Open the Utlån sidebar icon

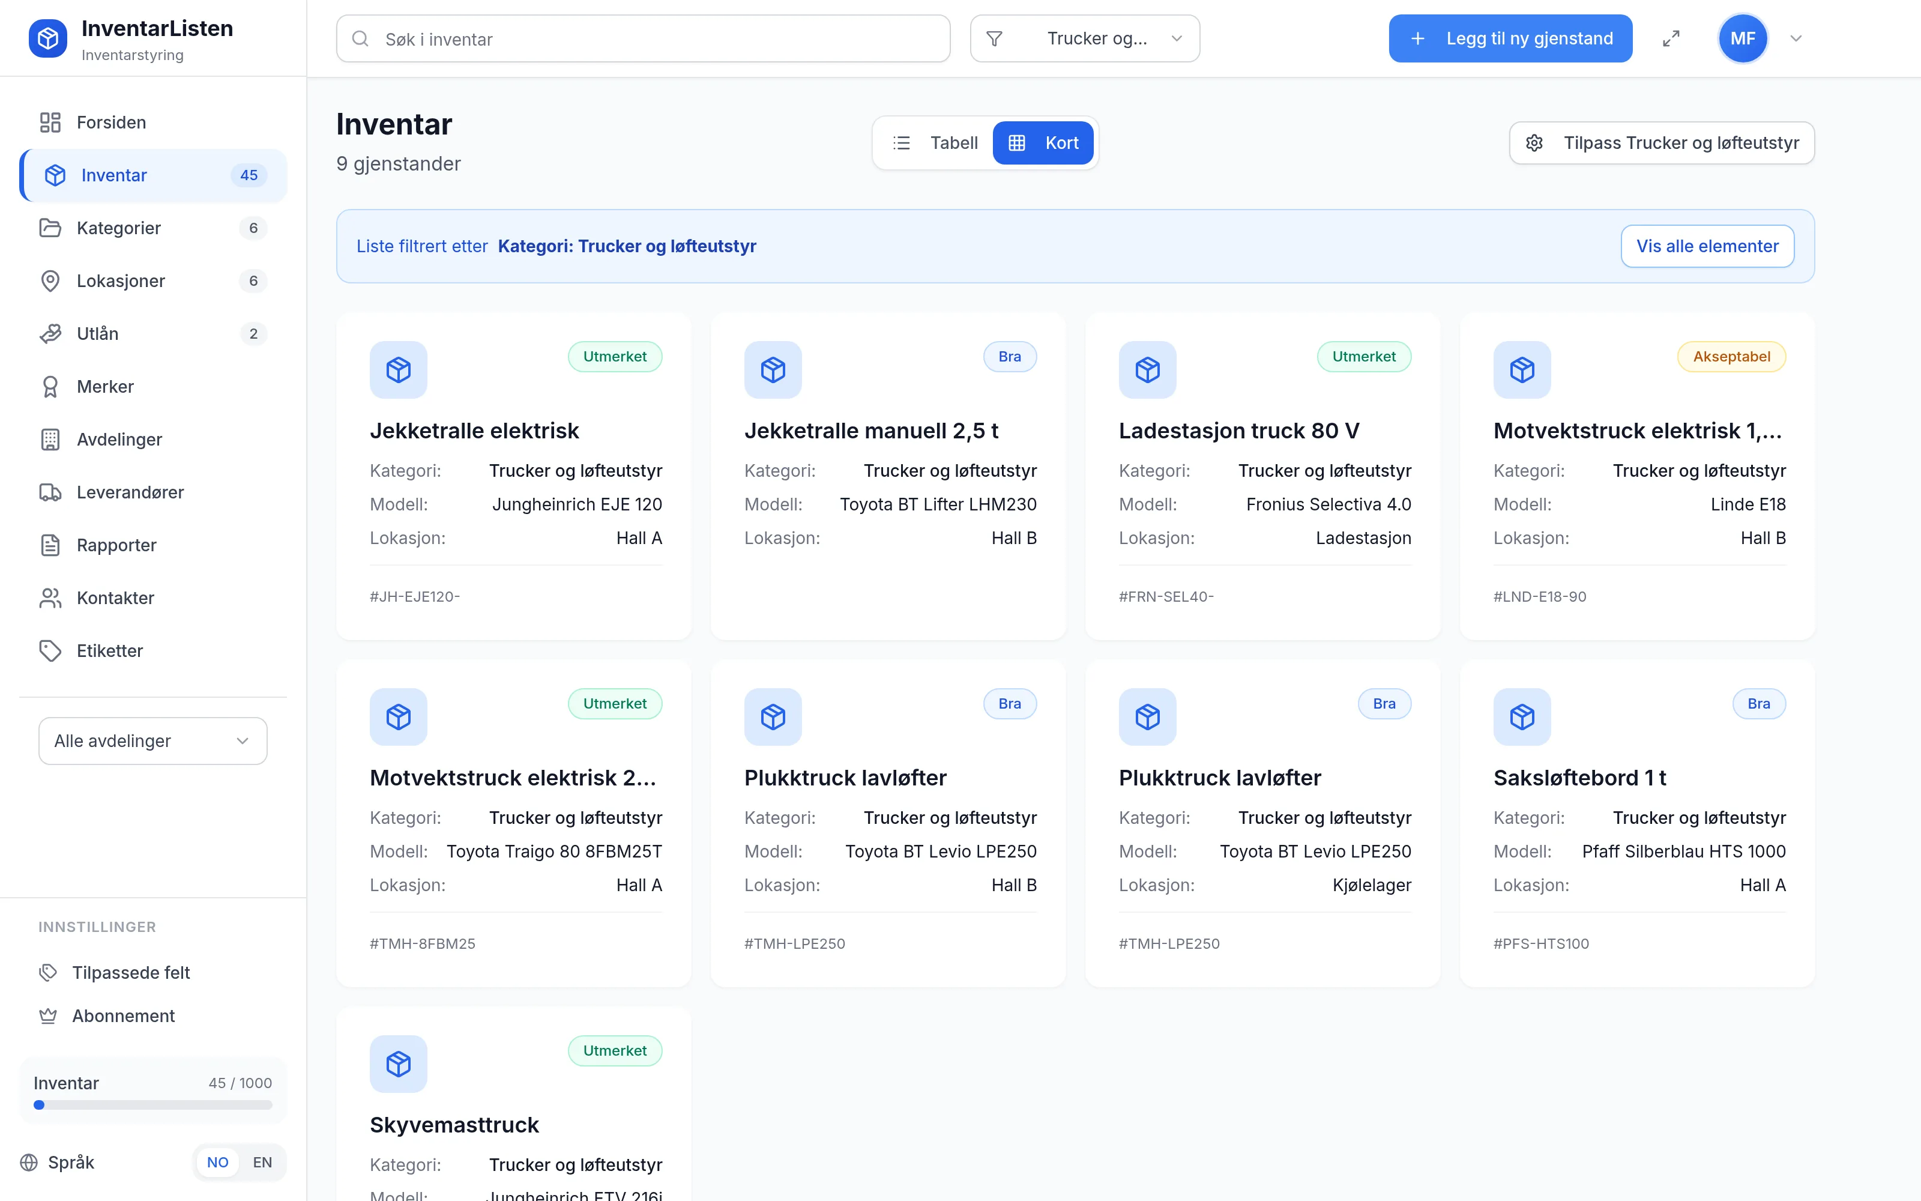(50, 334)
